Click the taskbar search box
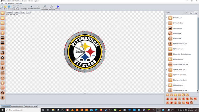The height and width of the screenshot is (112, 199). coord(23,110)
